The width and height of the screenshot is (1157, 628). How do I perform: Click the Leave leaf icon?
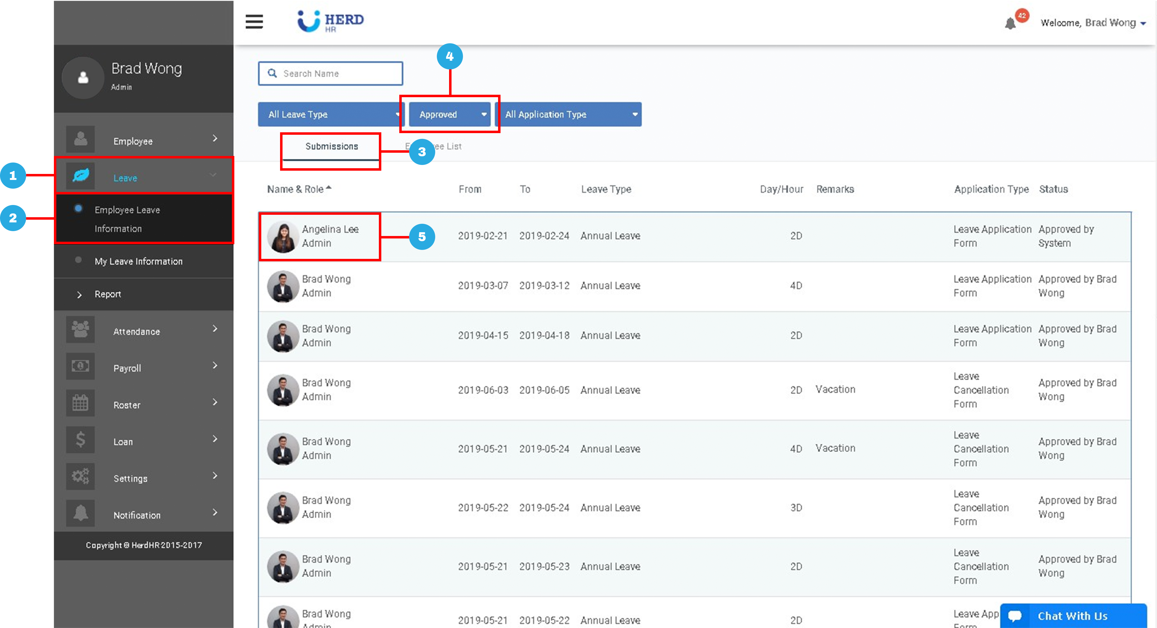(81, 176)
